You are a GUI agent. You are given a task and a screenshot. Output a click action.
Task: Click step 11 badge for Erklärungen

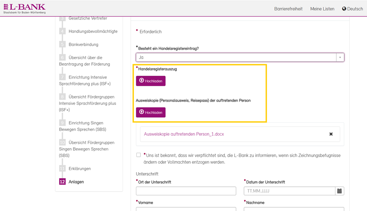pos(62,168)
